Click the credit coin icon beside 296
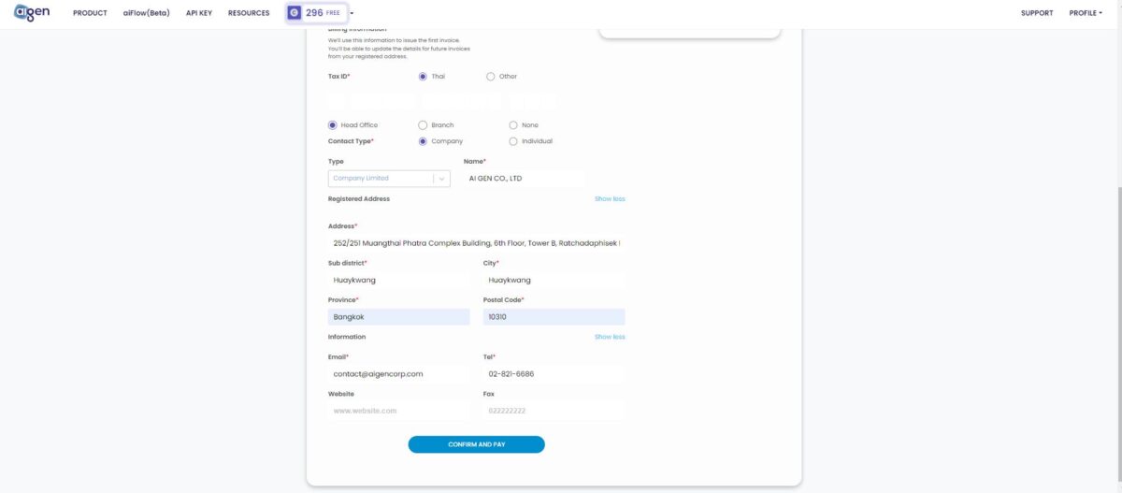 [295, 13]
